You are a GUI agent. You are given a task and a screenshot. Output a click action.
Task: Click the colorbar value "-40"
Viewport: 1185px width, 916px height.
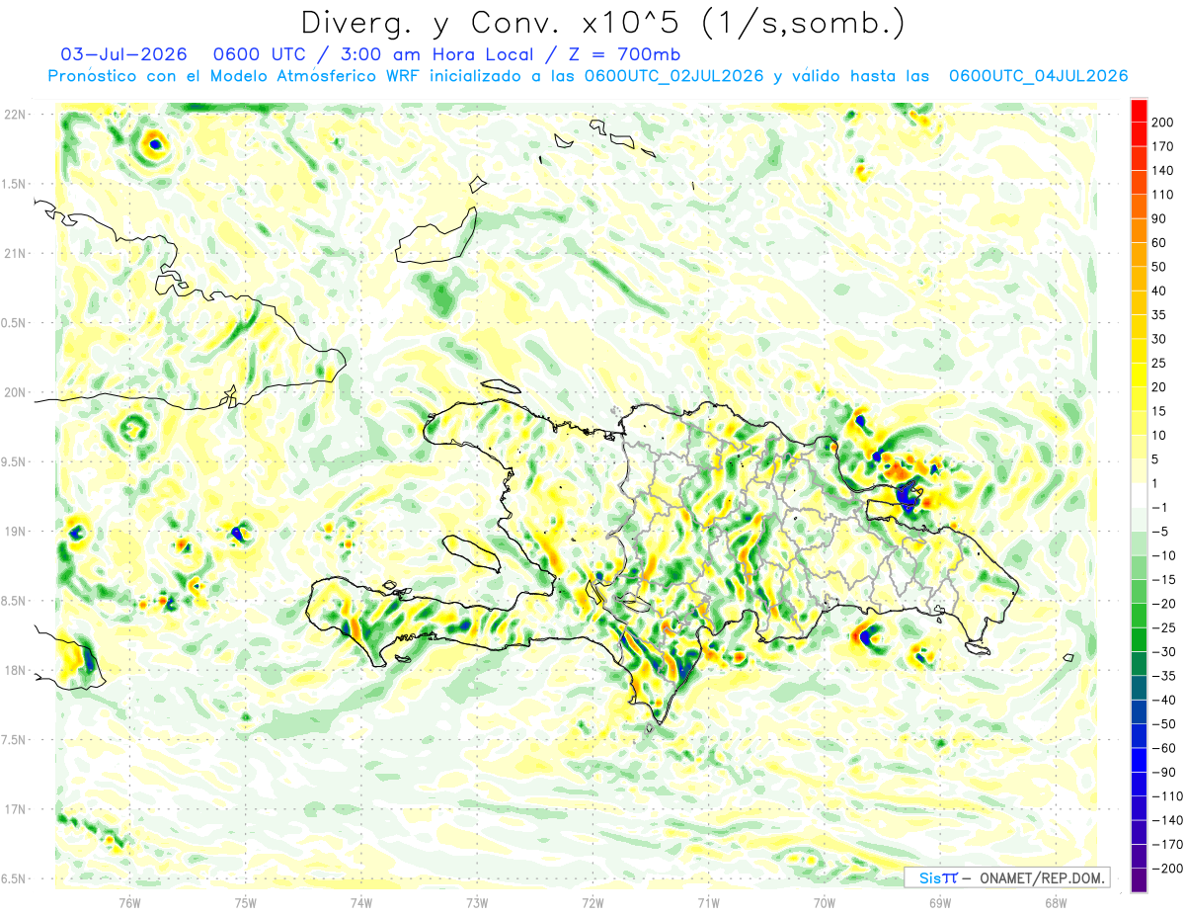point(1166,700)
